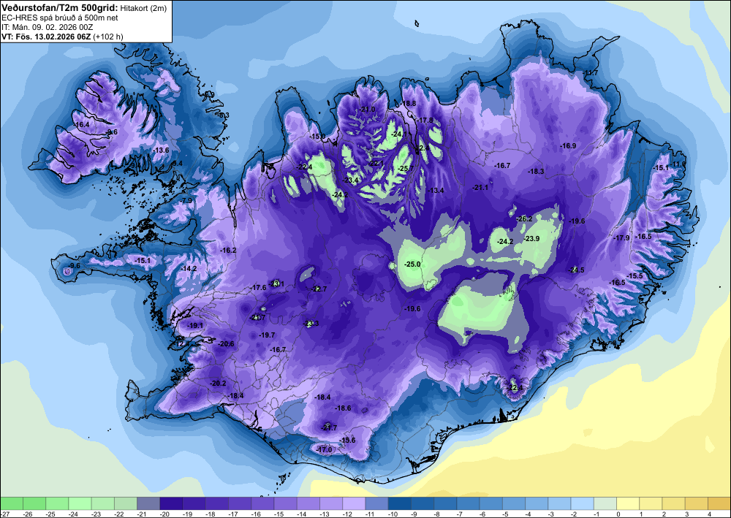
Task: Pick the light blue -2 legend swatch
Action: pyautogui.click(x=583, y=503)
